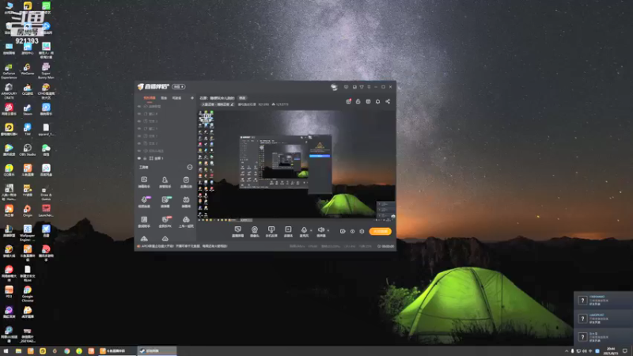The height and width of the screenshot is (356, 633).
Task: Toggle visibility of the 全屏 1 source
Action: (x=139, y=158)
